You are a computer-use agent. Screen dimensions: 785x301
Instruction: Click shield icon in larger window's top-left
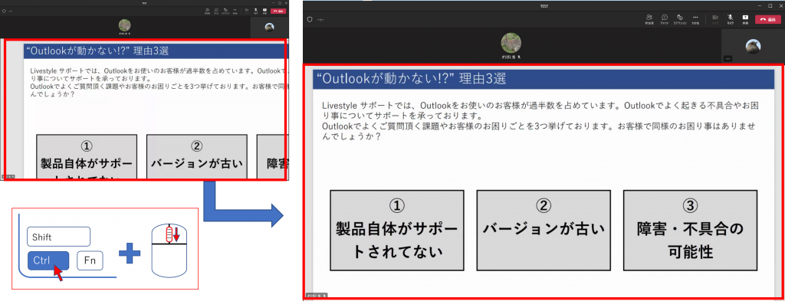click(x=310, y=19)
